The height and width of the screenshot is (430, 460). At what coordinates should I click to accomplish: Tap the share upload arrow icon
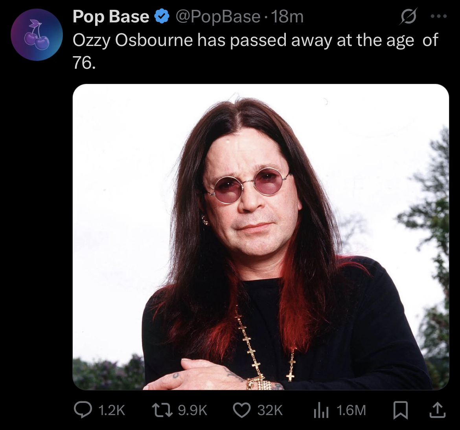tap(437, 410)
